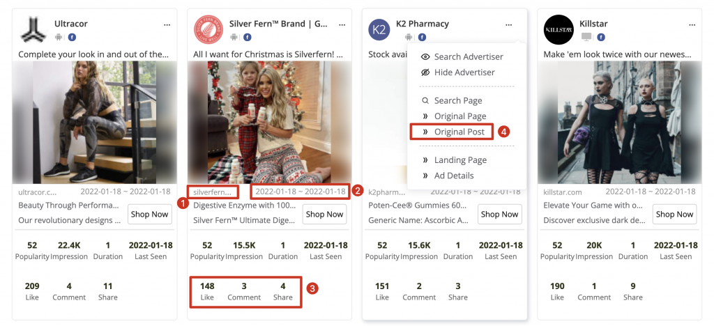Choose Original Post from the dropdown menu
Image resolution: width=714 pixels, height=326 pixels.
tap(459, 132)
